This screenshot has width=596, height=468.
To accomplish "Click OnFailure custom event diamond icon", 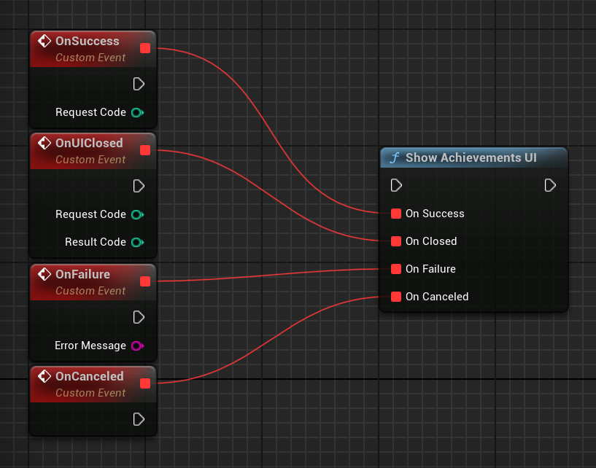I will point(44,274).
